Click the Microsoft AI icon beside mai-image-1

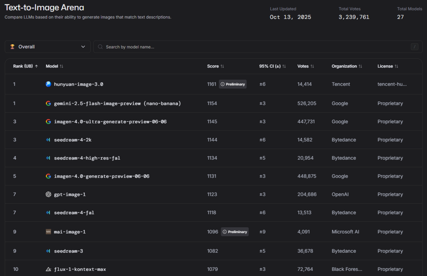pos(48,232)
